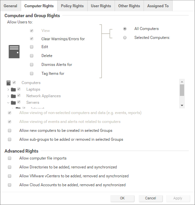Collapse the Servers tree node

pos(8,102)
